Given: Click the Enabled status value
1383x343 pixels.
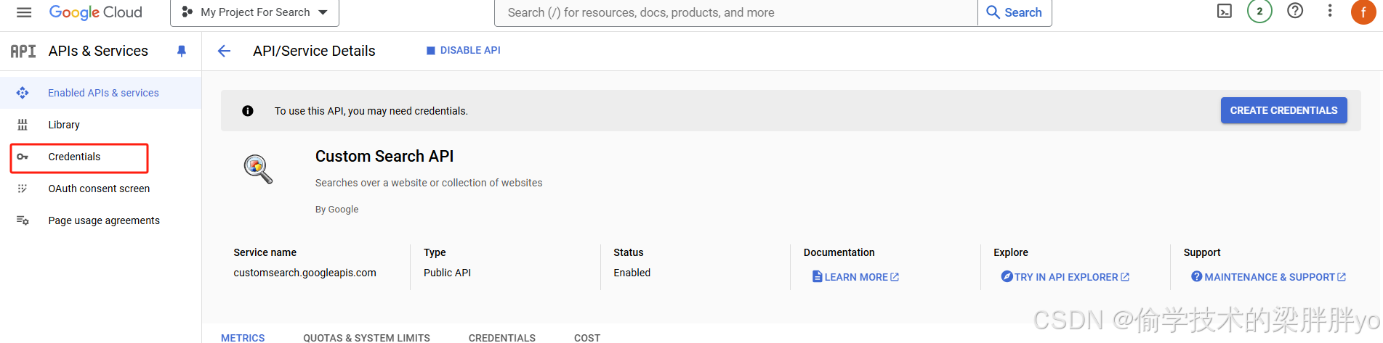Looking at the screenshot, I should [632, 273].
